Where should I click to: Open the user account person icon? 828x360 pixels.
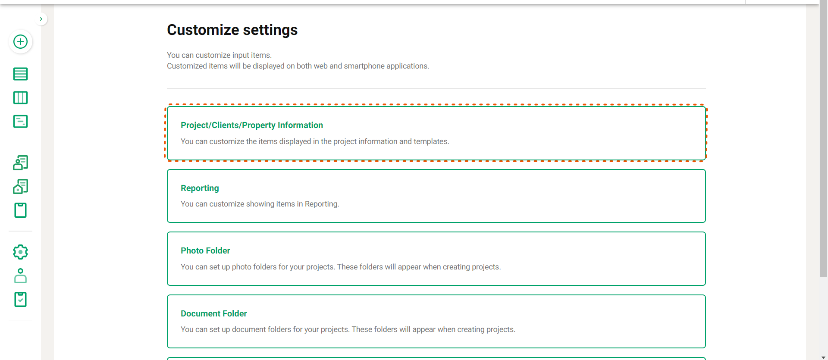(x=20, y=276)
